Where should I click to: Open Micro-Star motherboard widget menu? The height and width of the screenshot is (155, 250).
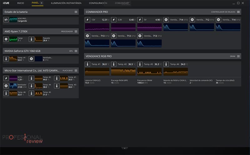(76, 71)
